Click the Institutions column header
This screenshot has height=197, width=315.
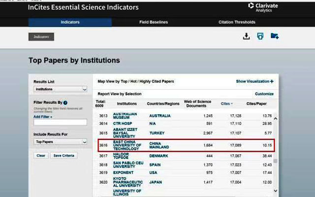(x=127, y=104)
